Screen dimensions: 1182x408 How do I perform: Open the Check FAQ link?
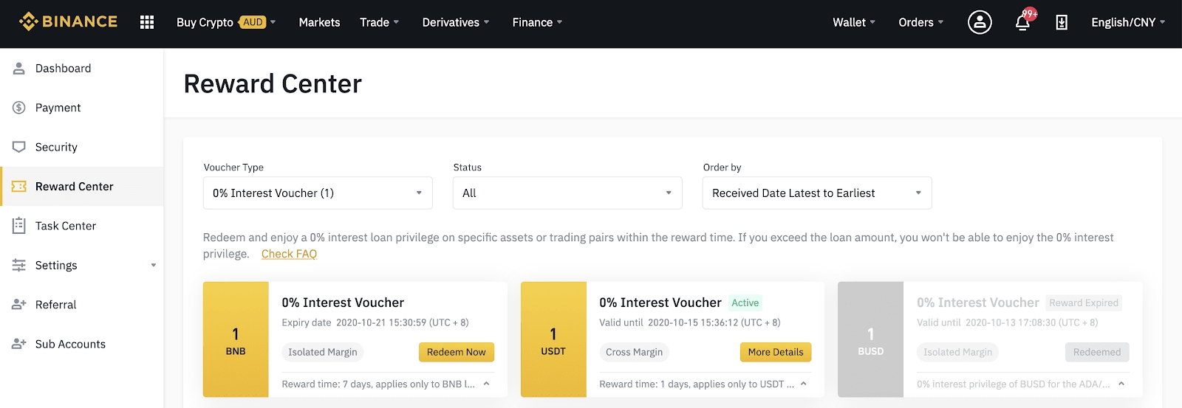click(289, 254)
